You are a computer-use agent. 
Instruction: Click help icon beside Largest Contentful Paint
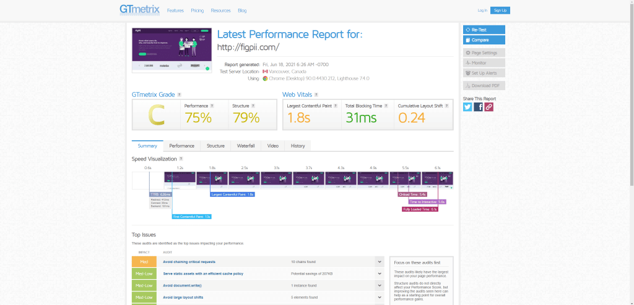click(x=336, y=106)
